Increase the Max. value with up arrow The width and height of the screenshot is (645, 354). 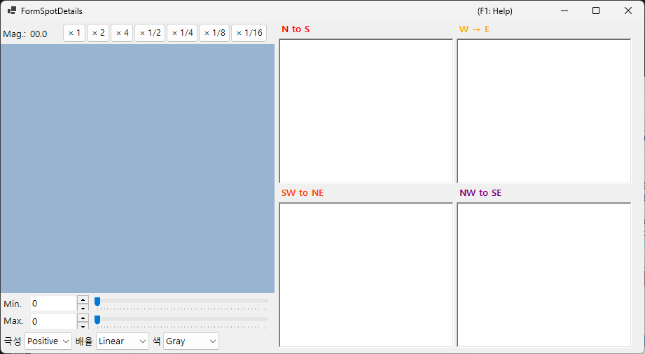click(83, 318)
